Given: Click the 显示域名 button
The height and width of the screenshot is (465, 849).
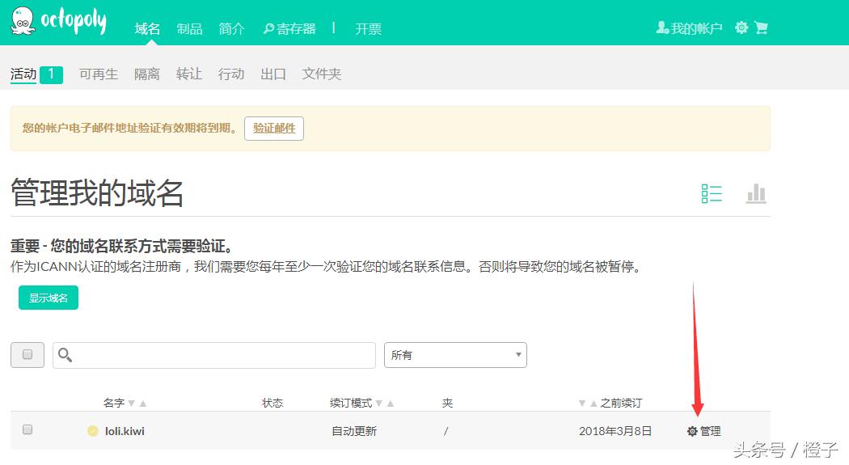Looking at the screenshot, I should click(49, 298).
